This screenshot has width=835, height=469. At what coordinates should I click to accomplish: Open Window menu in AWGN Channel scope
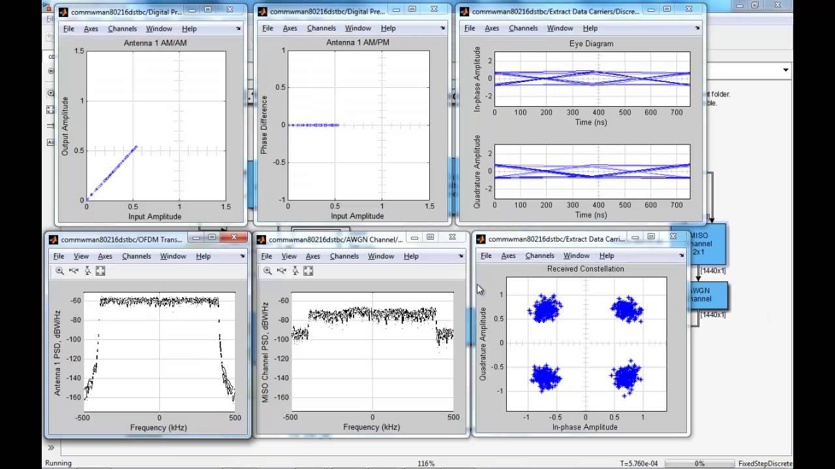[381, 256]
